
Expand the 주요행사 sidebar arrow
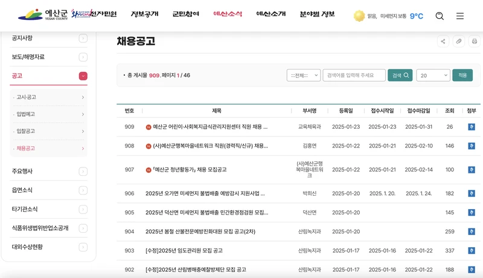point(83,172)
